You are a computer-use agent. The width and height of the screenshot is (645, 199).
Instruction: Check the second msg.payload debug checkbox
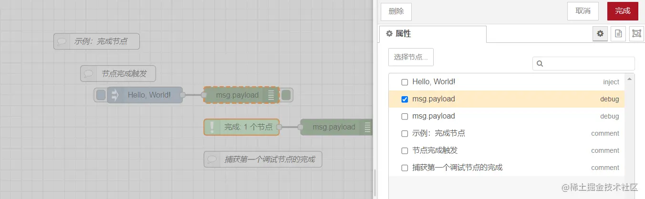pos(405,116)
